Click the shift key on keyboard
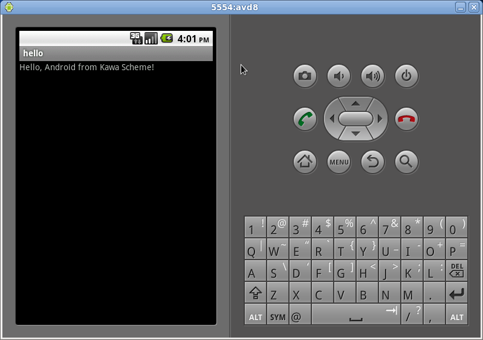 (x=255, y=292)
